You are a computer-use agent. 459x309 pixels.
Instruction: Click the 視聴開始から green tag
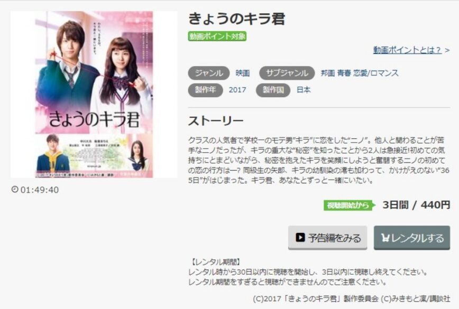[x=349, y=205]
